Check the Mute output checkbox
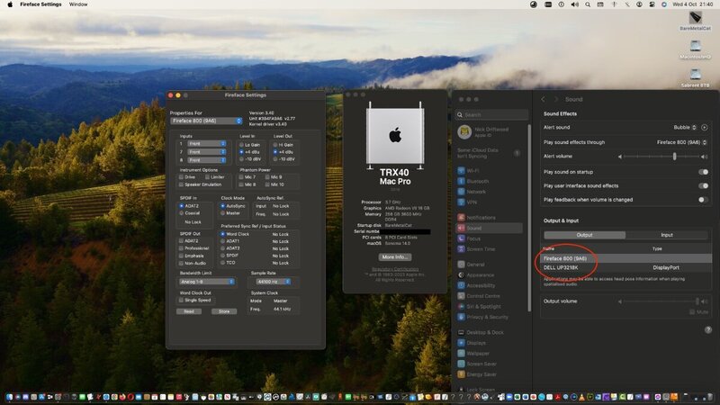The width and height of the screenshot is (720, 405). click(x=692, y=311)
